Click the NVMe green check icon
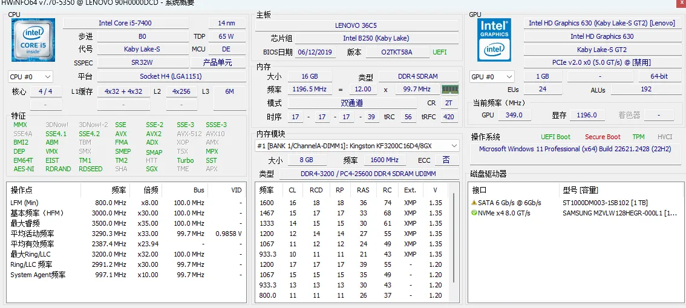Screen dimensions: 686x308 474,213
